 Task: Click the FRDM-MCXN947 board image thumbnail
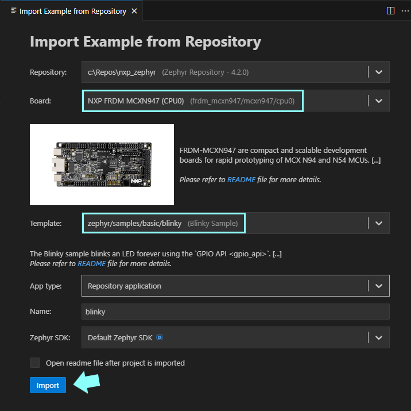click(102, 164)
